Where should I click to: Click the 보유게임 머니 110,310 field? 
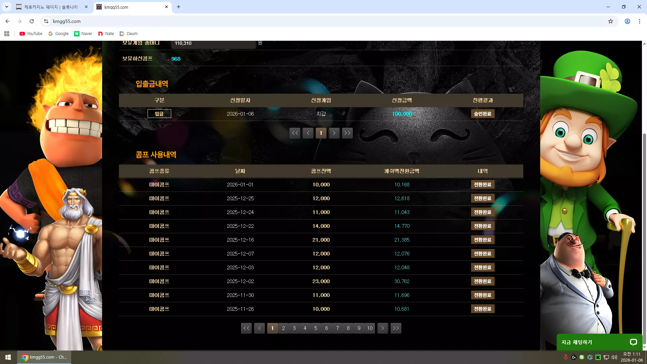(x=214, y=44)
